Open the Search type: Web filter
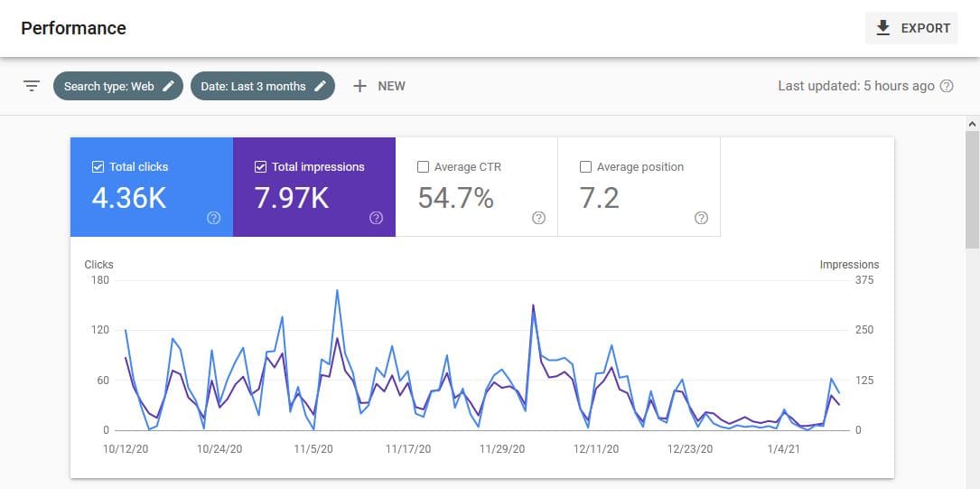This screenshot has height=489, width=980. (x=108, y=86)
